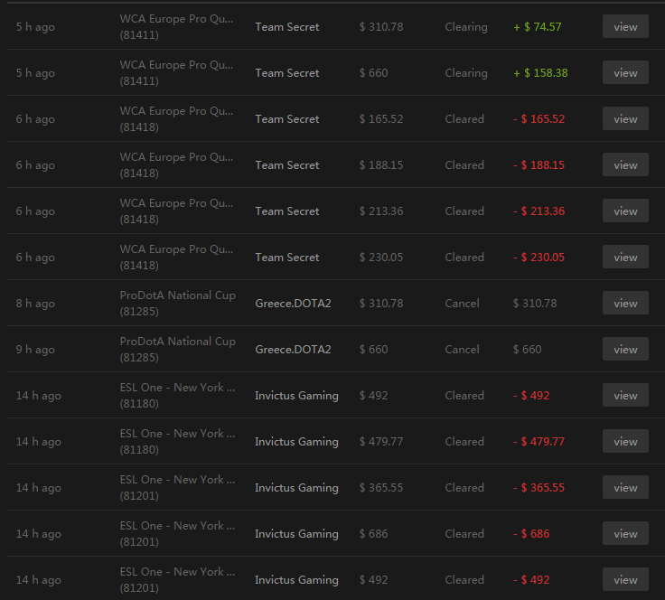Select the green + $ 158.38 profit
Image resolution: width=665 pixels, height=600 pixels.
540,73
